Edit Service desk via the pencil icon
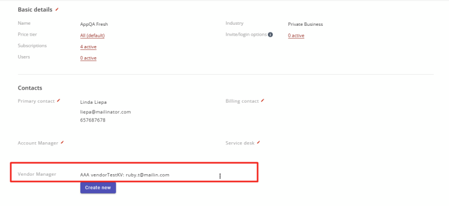The image size is (449, 206). pos(258,142)
